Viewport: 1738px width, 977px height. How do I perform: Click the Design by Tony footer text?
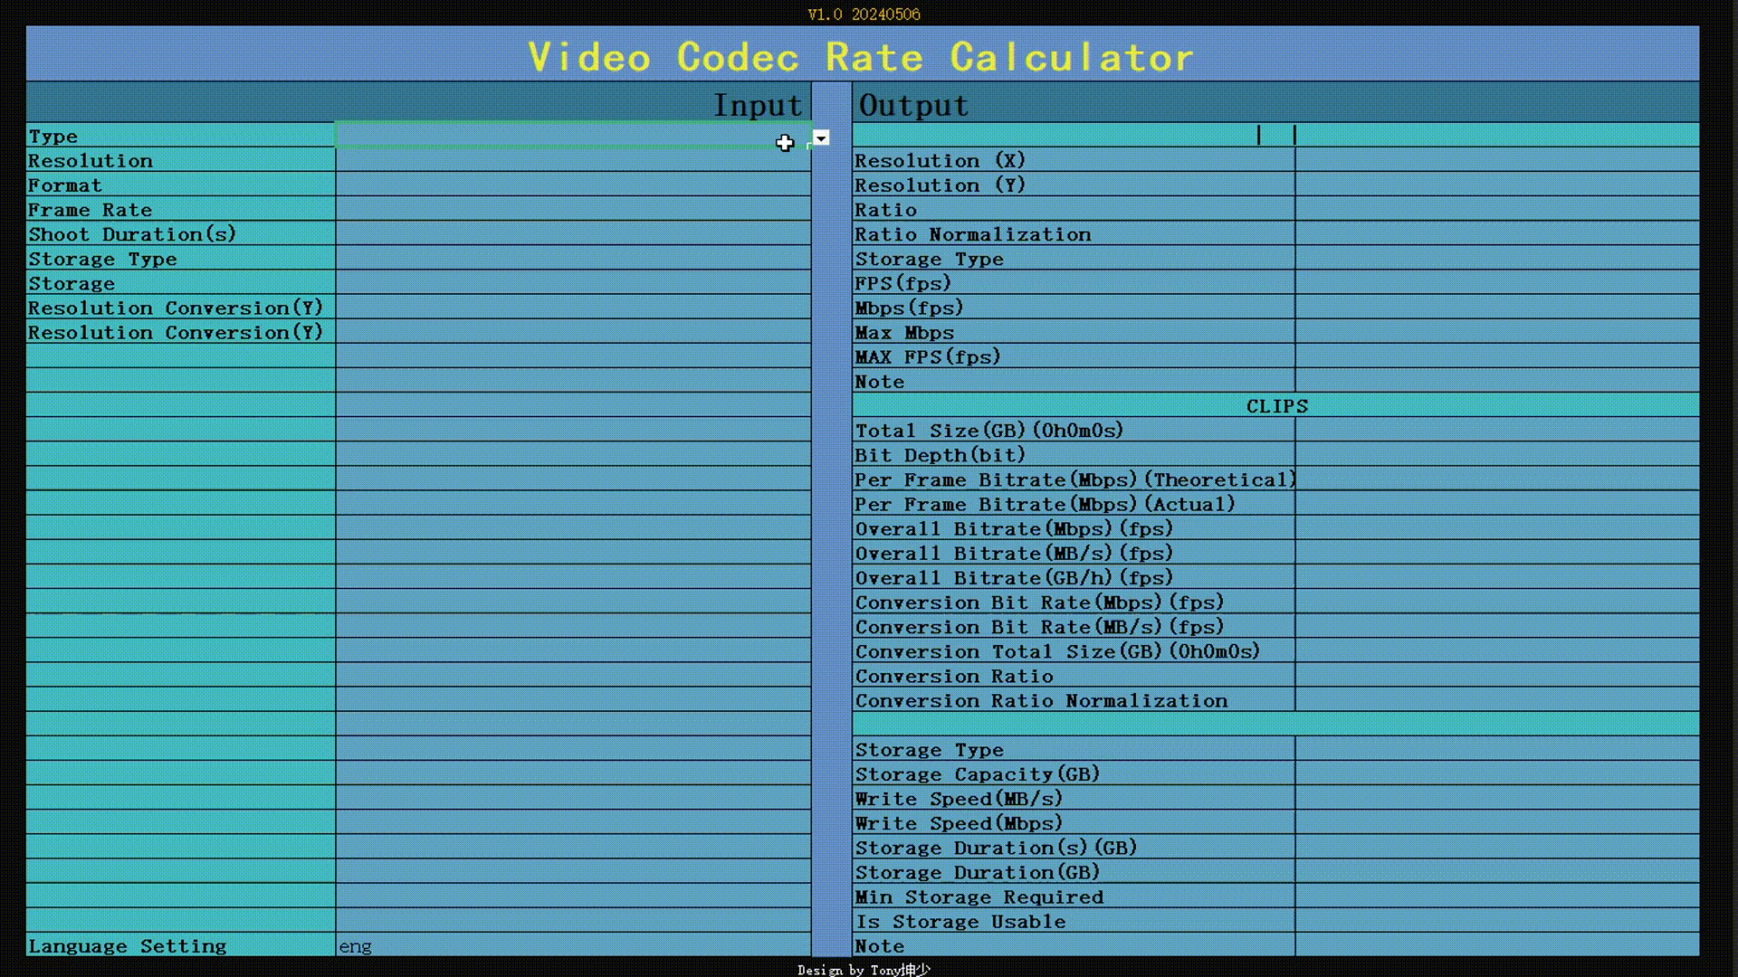tap(863, 970)
